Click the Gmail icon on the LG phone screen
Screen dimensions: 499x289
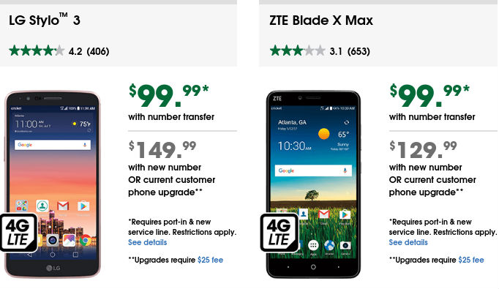[63, 206]
